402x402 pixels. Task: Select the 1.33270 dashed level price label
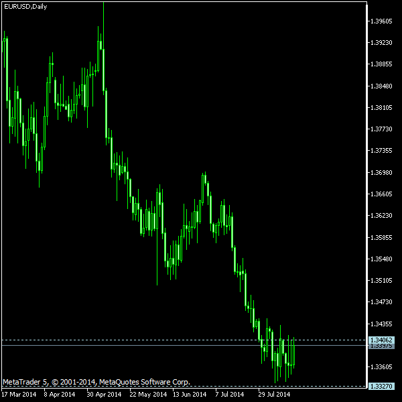(x=381, y=386)
